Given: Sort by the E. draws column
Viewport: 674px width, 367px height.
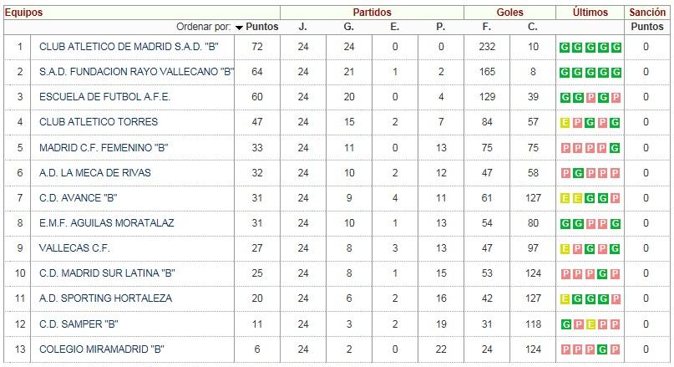Looking at the screenshot, I should (x=394, y=27).
